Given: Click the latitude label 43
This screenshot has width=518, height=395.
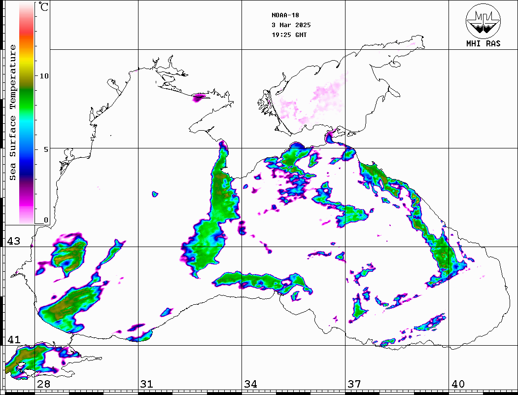Looking at the screenshot, I should click(13, 241).
